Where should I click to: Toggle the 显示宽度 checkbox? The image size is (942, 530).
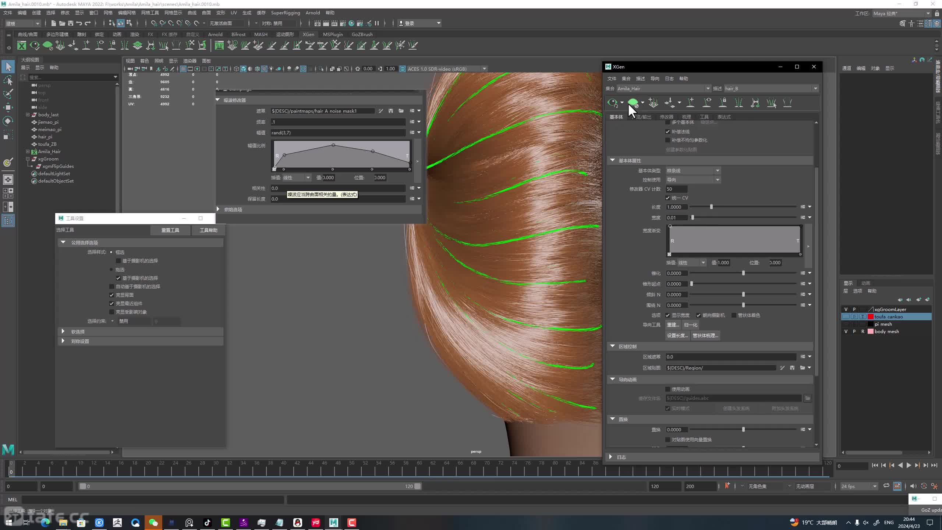(667, 315)
